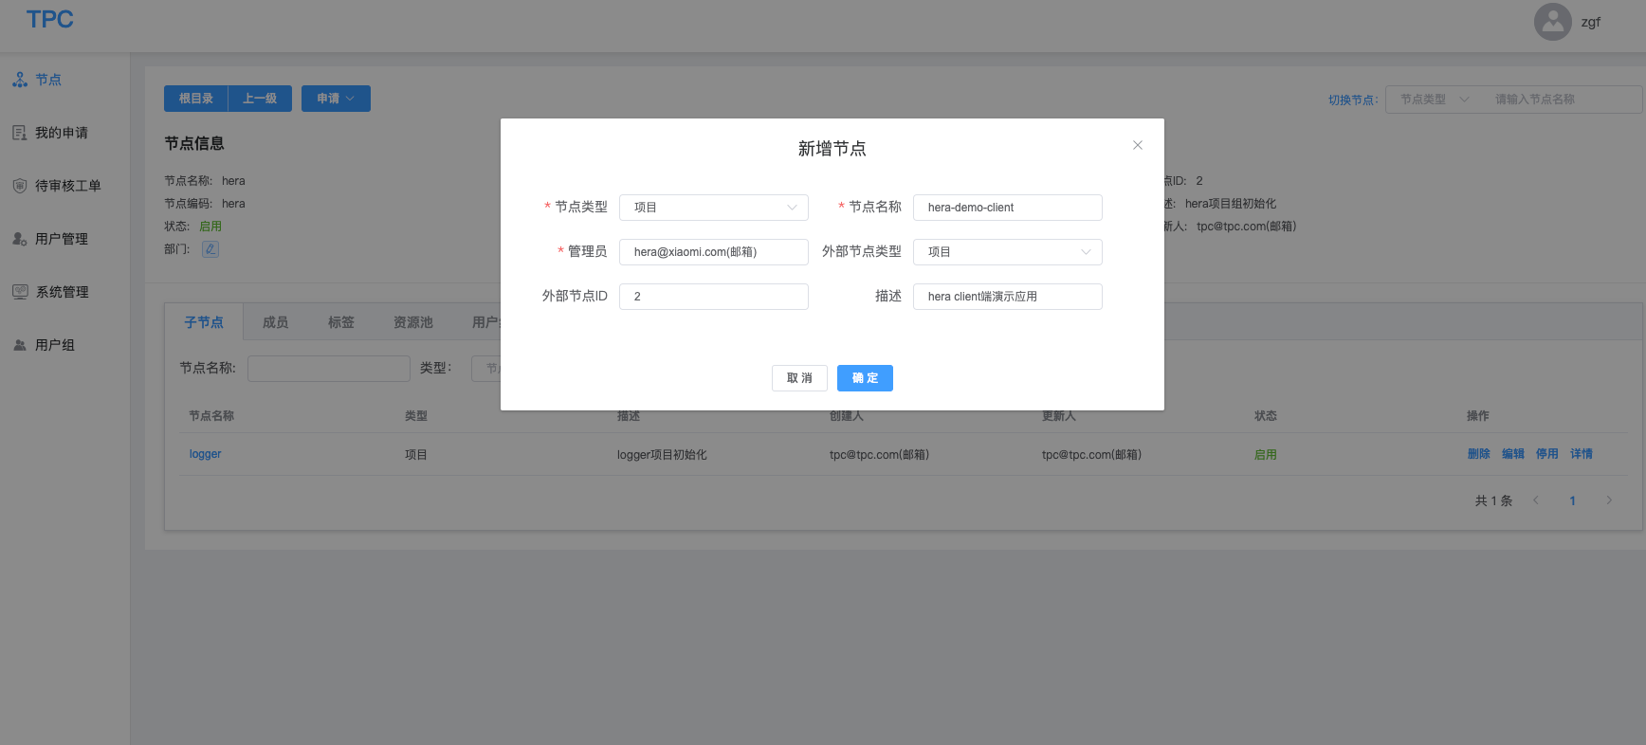Open the logger node link
The width and height of the screenshot is (1646, 745).
pyautogui.click(x=206, y=454)
